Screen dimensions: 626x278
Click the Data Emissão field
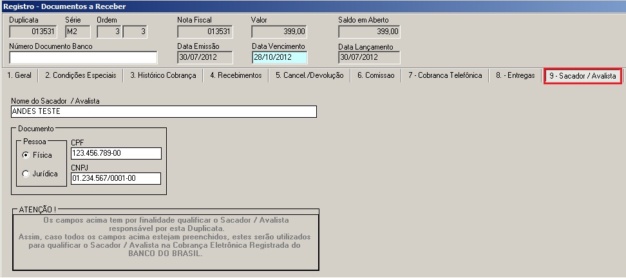coord(205,57)
